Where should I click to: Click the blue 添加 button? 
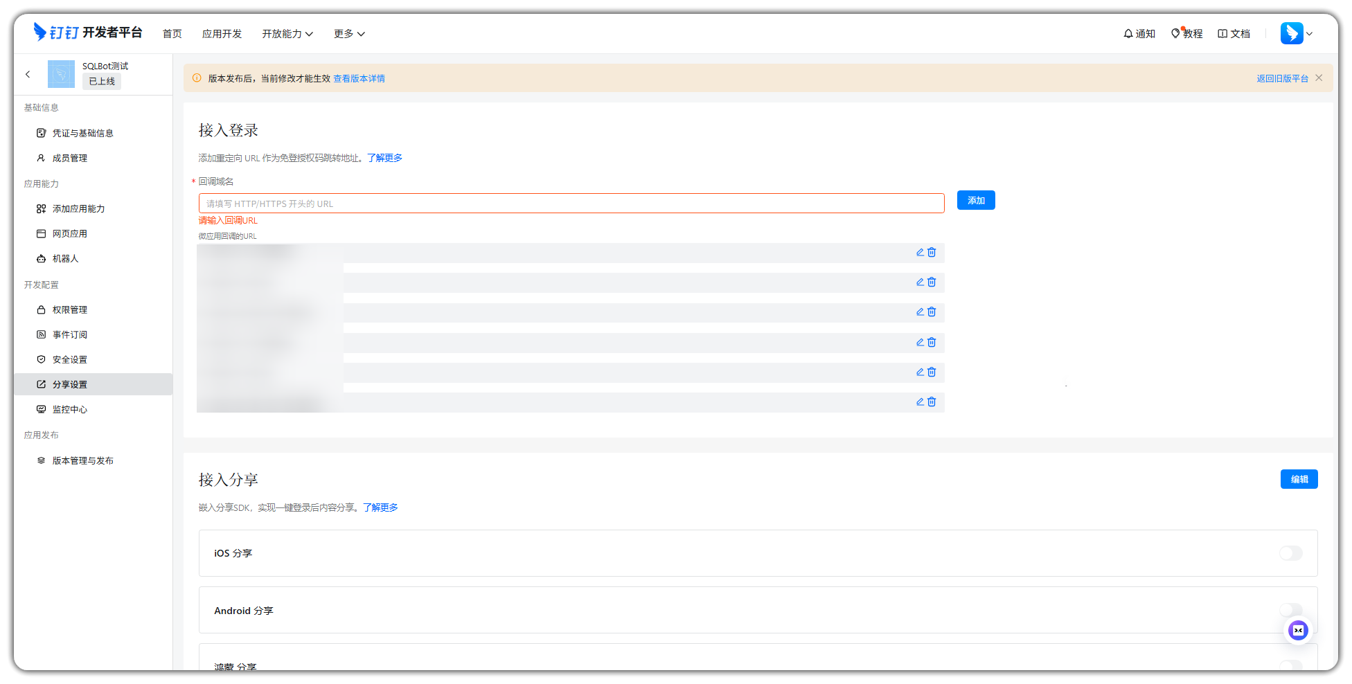pos(975,201)
